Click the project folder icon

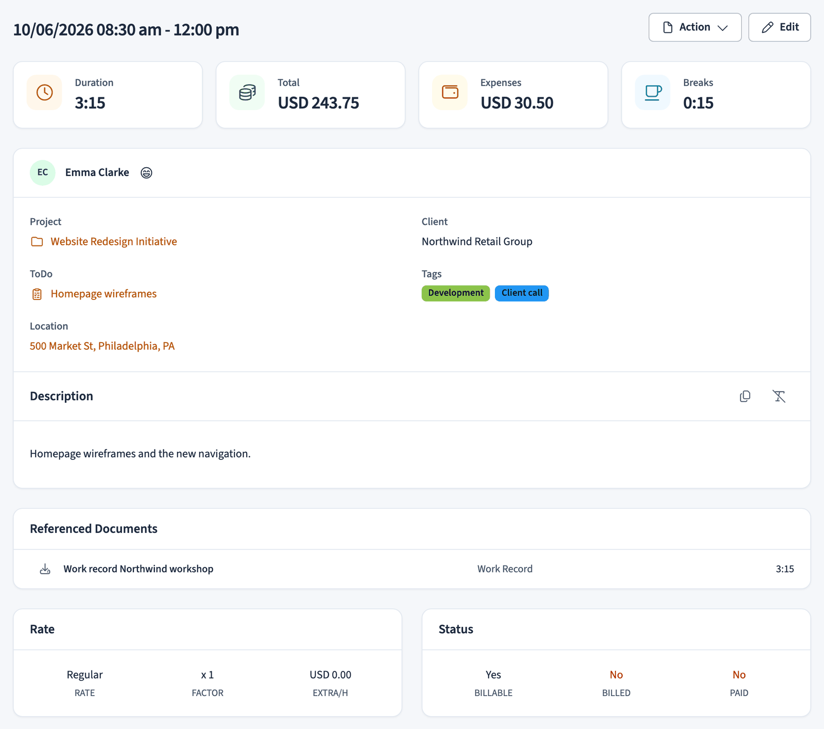tap(37, 242)
